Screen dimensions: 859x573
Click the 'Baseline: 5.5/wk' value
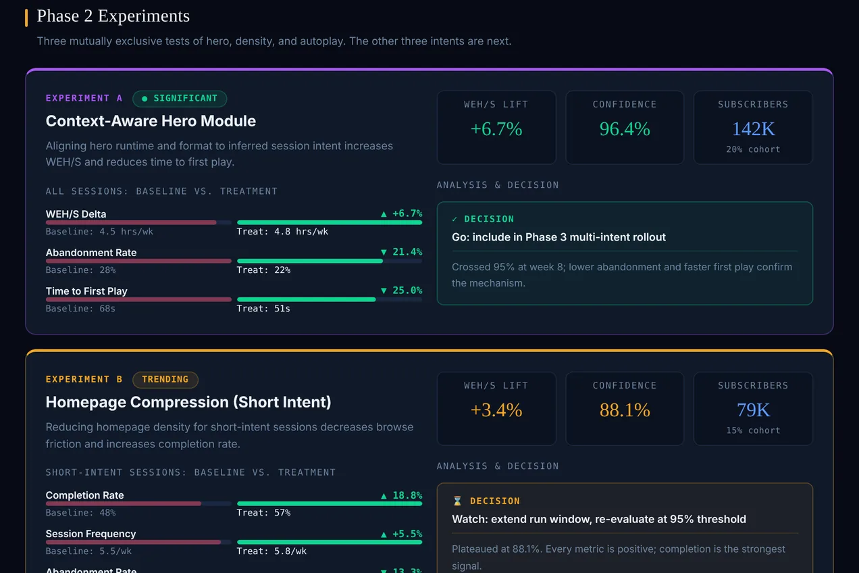pyautogui.click(x=88, y=551)
